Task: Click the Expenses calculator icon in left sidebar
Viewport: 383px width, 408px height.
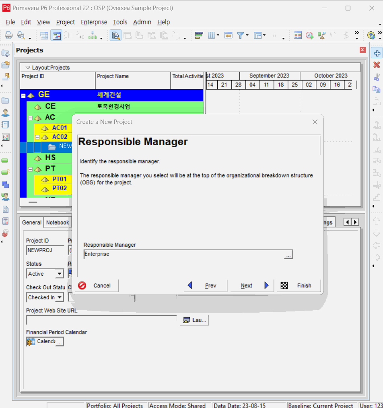Action: pos(6,221)
